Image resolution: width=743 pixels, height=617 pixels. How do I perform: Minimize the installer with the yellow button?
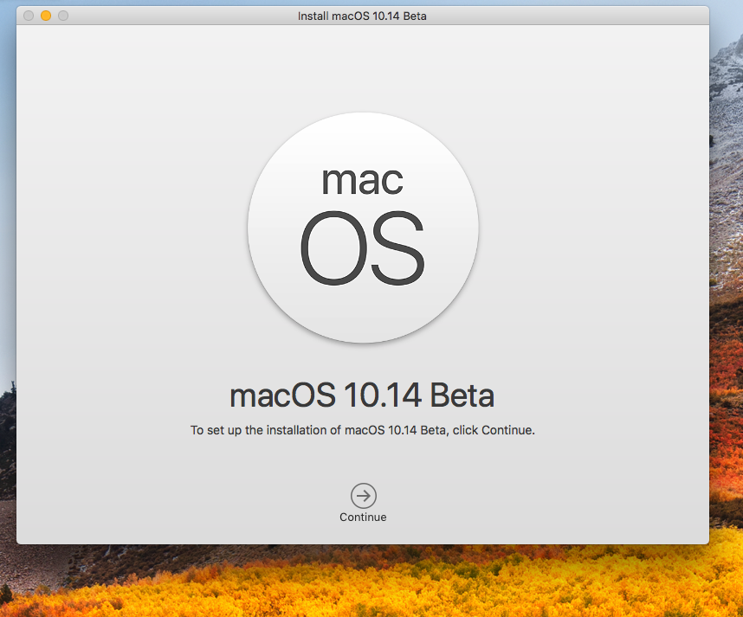click(46, 16)
